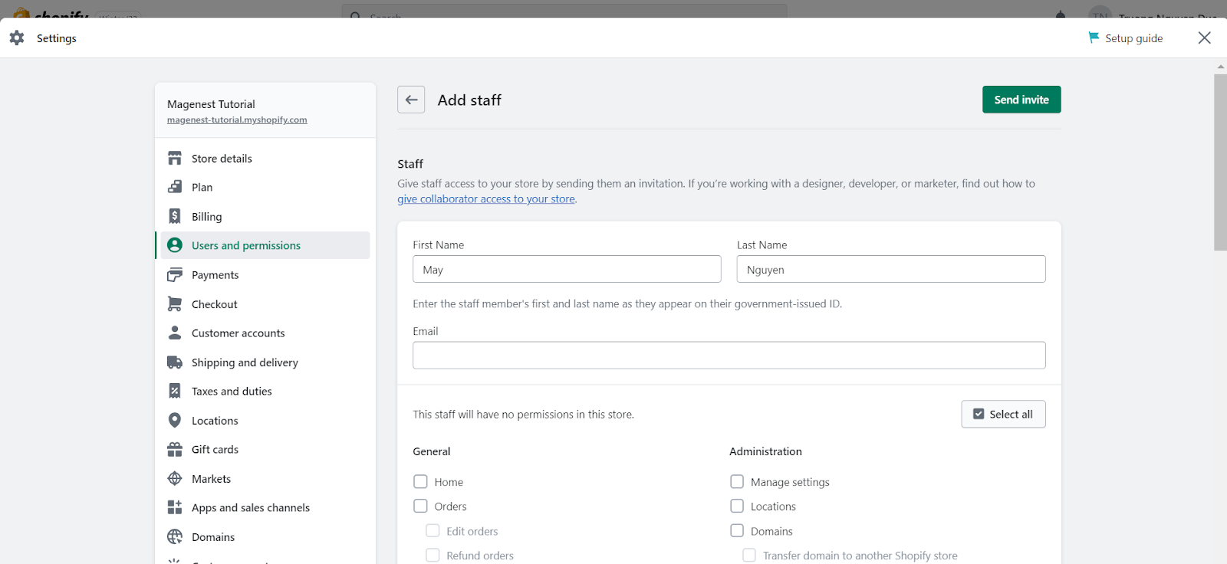Open the give collaborator access link

tap(486, 199)
